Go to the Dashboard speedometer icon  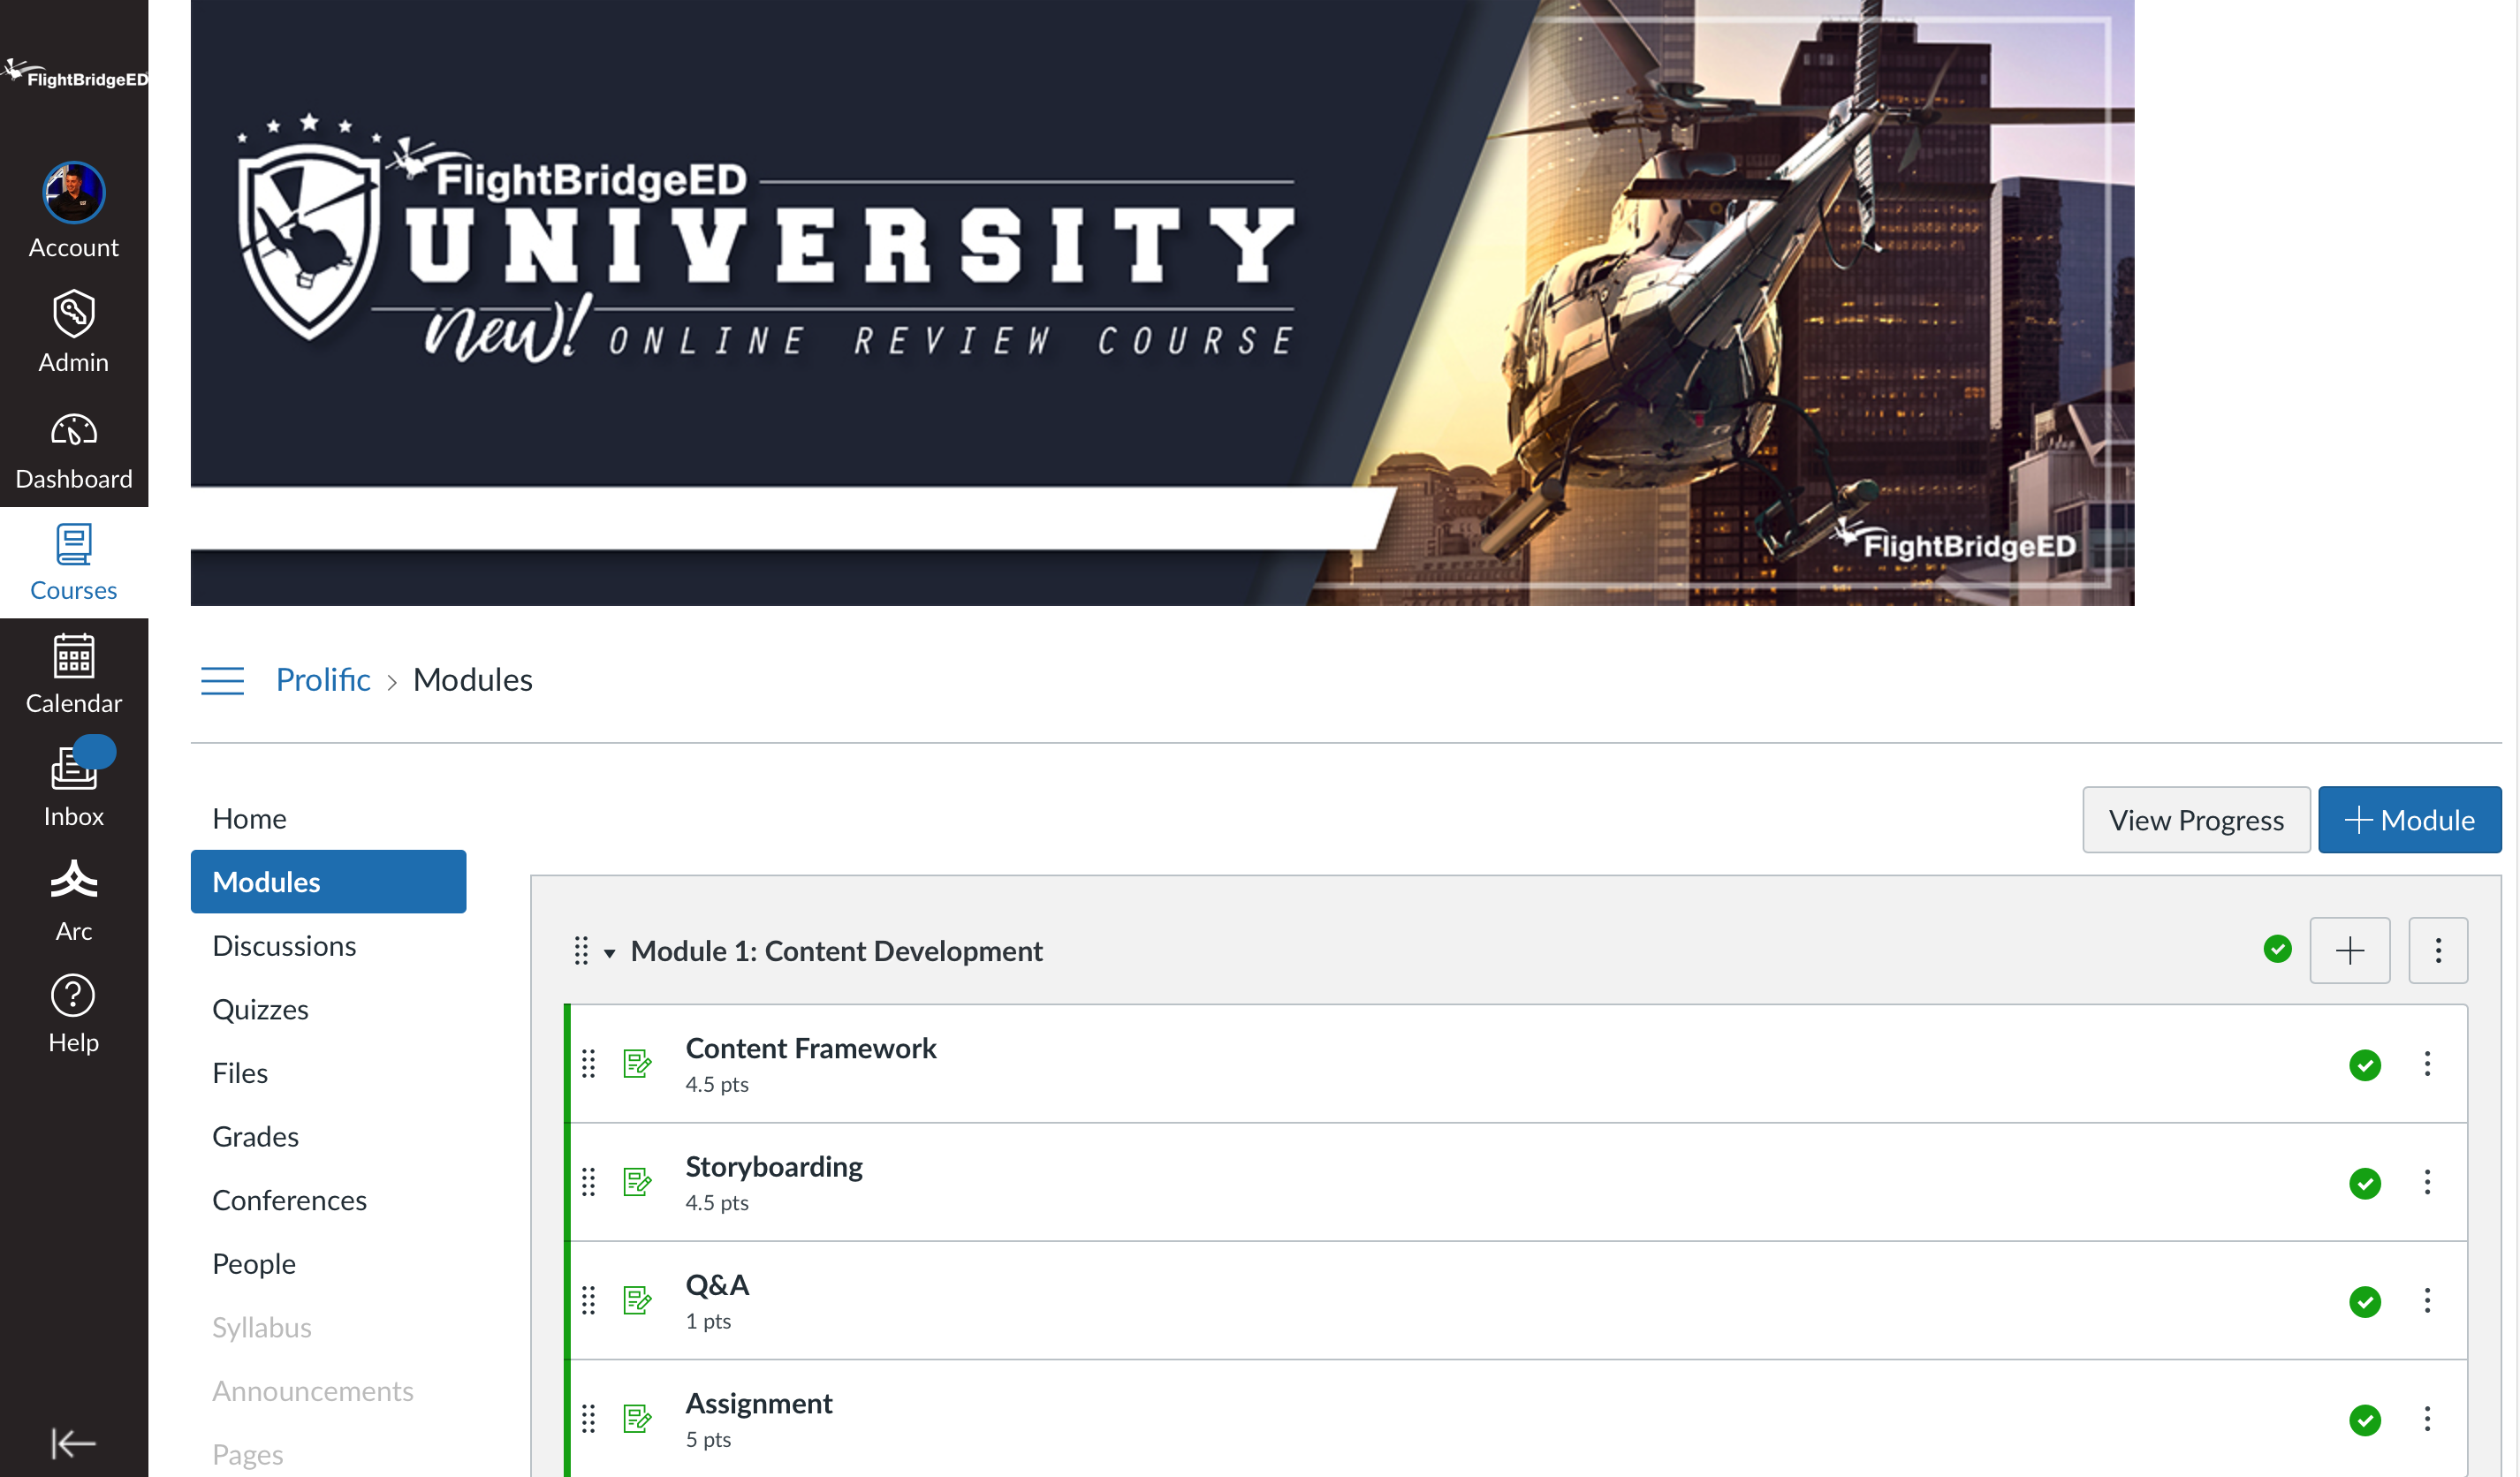73,430
